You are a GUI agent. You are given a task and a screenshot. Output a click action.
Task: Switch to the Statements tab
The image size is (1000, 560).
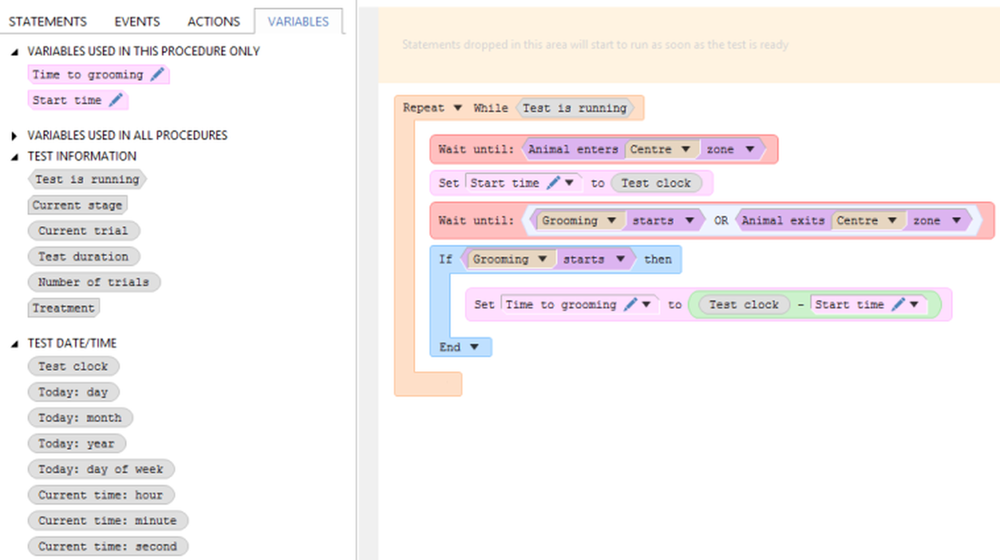[x=47, y=22]
